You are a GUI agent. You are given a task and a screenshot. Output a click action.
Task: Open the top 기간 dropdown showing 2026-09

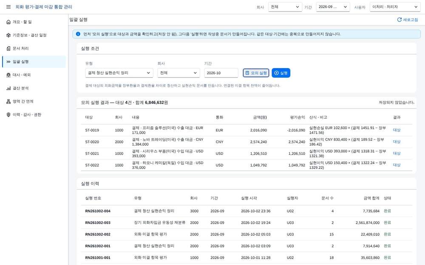333,7
